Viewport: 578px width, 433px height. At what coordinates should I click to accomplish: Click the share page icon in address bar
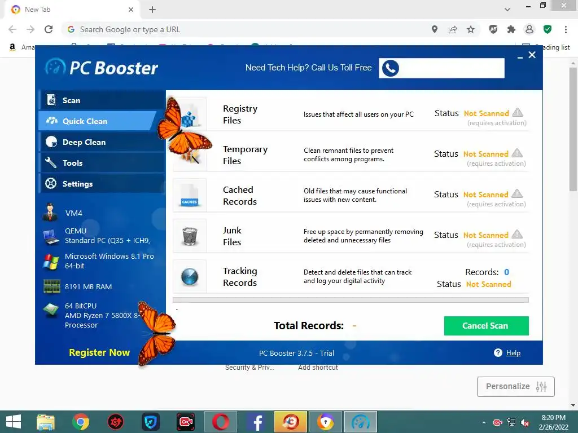click(x=453, y=29)
